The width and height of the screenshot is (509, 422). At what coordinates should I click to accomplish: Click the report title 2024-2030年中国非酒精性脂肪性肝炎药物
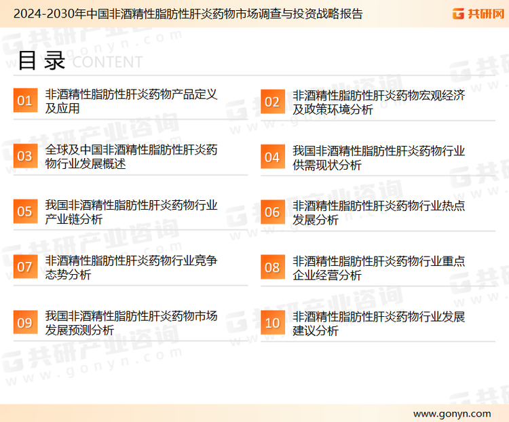coord(187,14)
